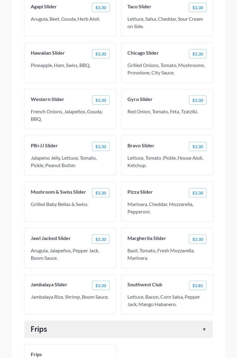Open the Frips menu item card
Image resolution: width=237 pixels, height=358 pixels.
(x=70, y=352)
